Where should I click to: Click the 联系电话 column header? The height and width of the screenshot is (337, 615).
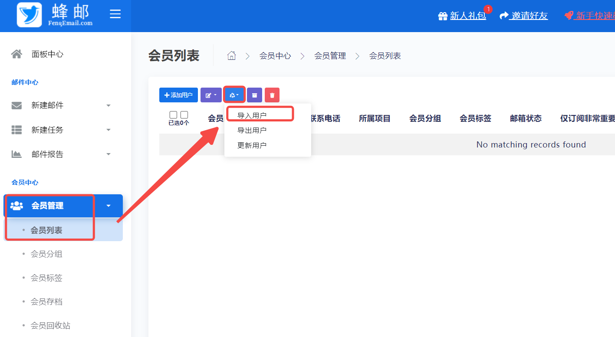coord(325,118)
